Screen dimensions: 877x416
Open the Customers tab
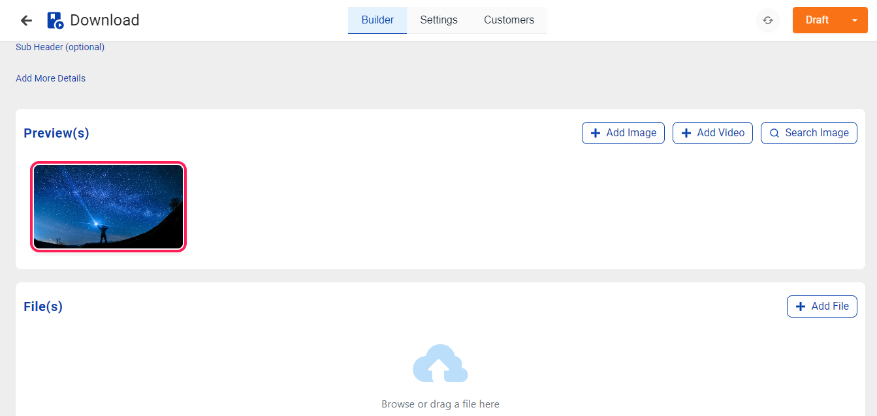coord(509,20)
